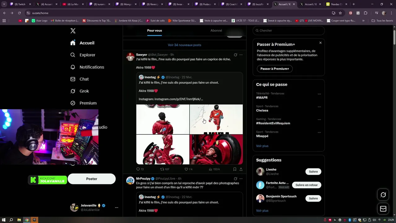Image resolution: width=396 pixels, height=223 pixels.
Task: Open Chrome in Windows taskbar
Action: [x=27, y=220]
